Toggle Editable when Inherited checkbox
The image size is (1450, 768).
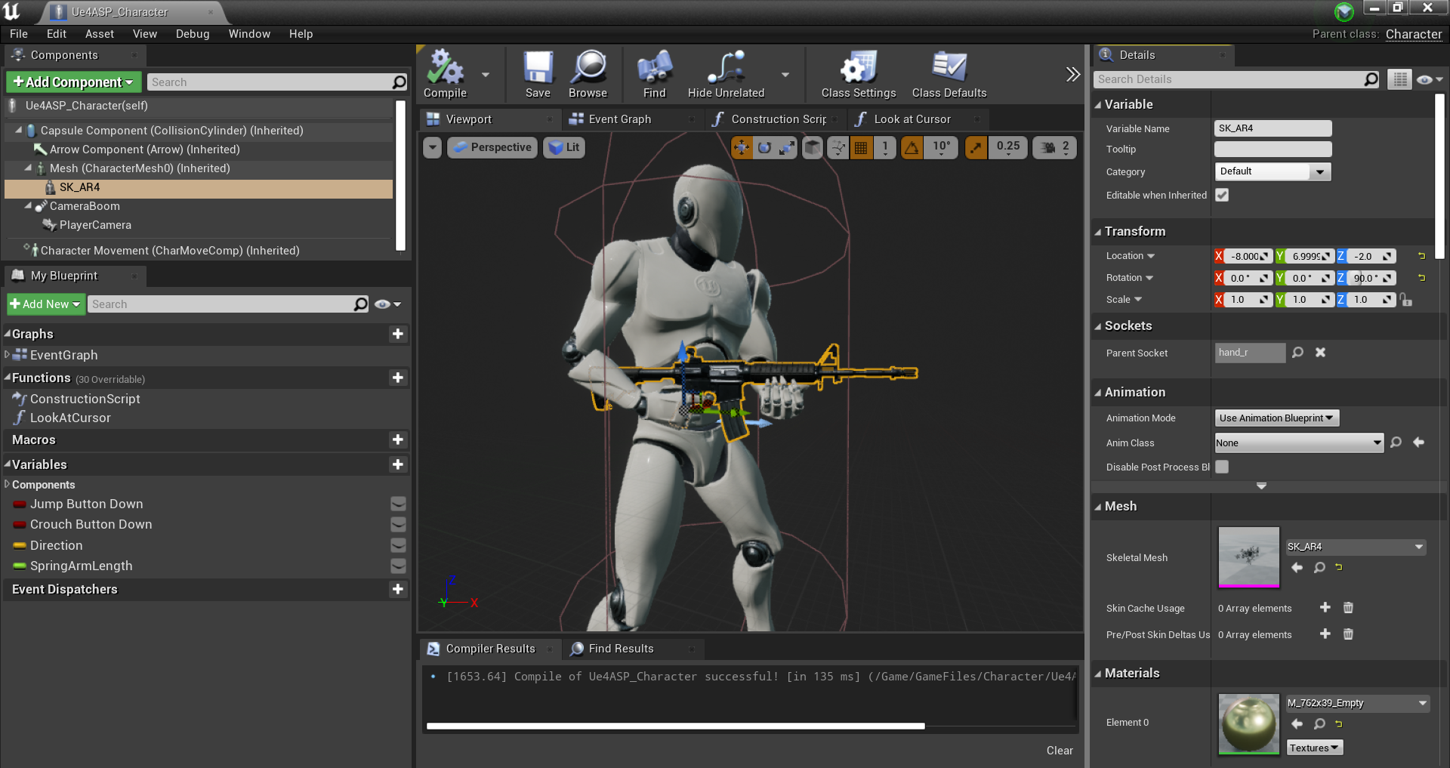[x=1222, y=195]
